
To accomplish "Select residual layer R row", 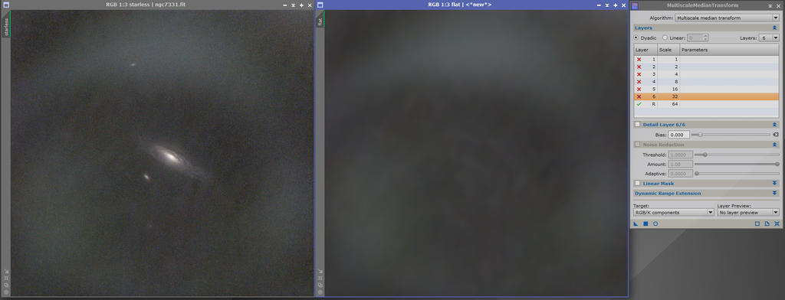I will click(x=706, y=104).
